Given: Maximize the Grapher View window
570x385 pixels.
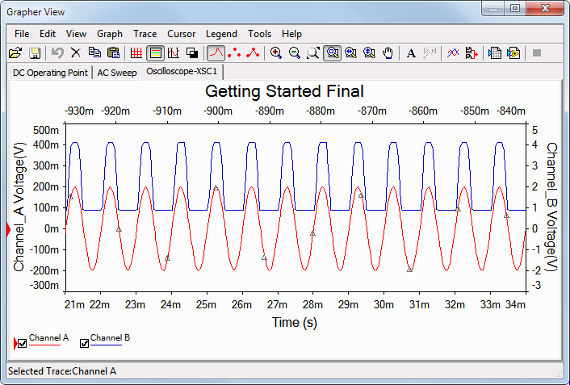Looking at the screenshot, I should 515,9.
